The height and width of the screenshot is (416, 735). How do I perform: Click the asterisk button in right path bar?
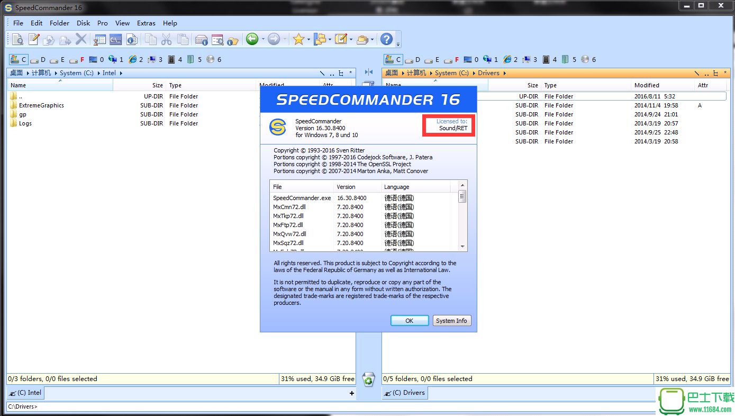[725, 73]
